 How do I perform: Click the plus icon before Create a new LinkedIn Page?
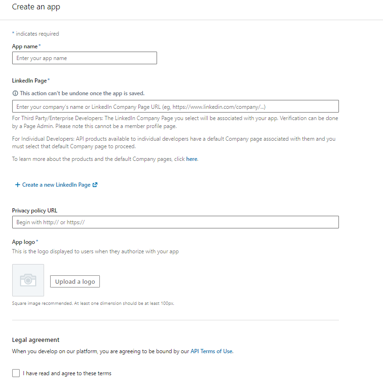pos(18,184)
